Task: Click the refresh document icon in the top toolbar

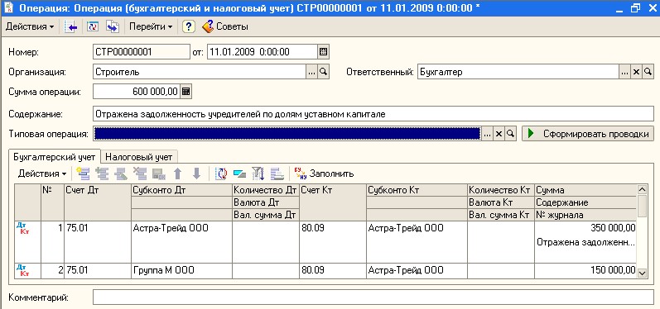Action: click(x=92, y=27)
